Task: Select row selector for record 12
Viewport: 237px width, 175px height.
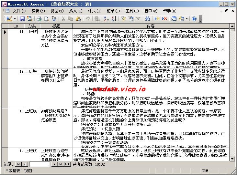Action: point(5,88)
